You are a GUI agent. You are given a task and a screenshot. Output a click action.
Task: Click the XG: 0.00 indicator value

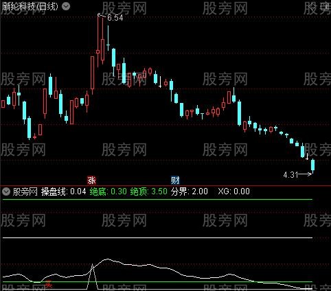coord(233,191)
